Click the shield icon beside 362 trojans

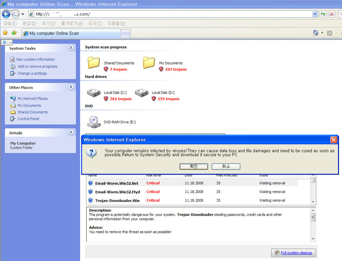(x=106, y=99)
